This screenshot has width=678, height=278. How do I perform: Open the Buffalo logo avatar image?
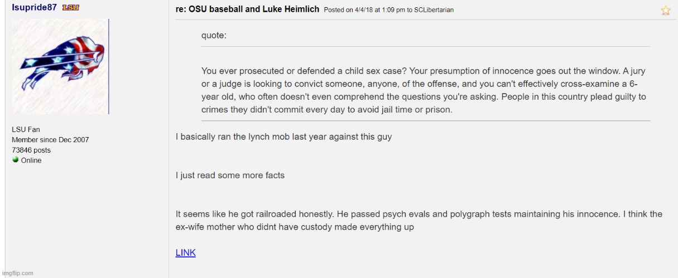point(60,66)
